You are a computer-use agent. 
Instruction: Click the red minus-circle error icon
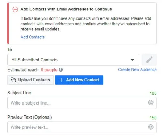(15, 9)
